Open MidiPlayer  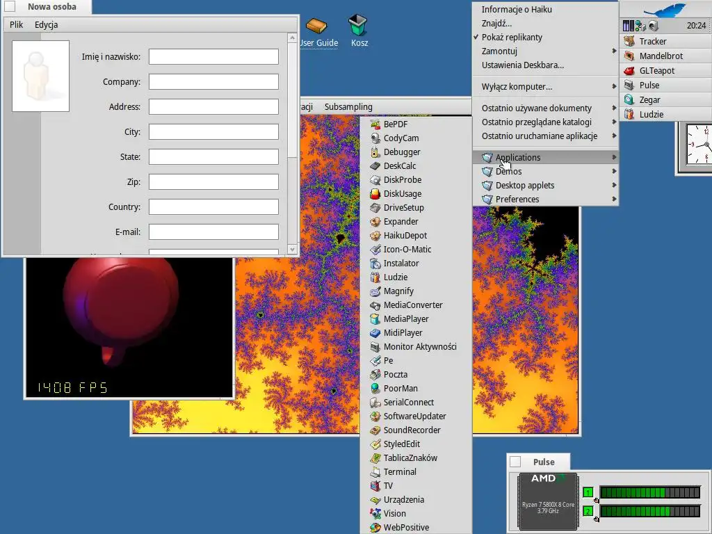point(416,332)
